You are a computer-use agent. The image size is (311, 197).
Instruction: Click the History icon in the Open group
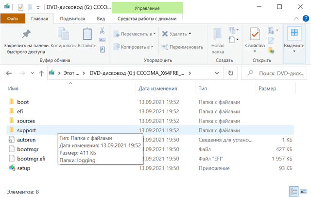point(271,50)
